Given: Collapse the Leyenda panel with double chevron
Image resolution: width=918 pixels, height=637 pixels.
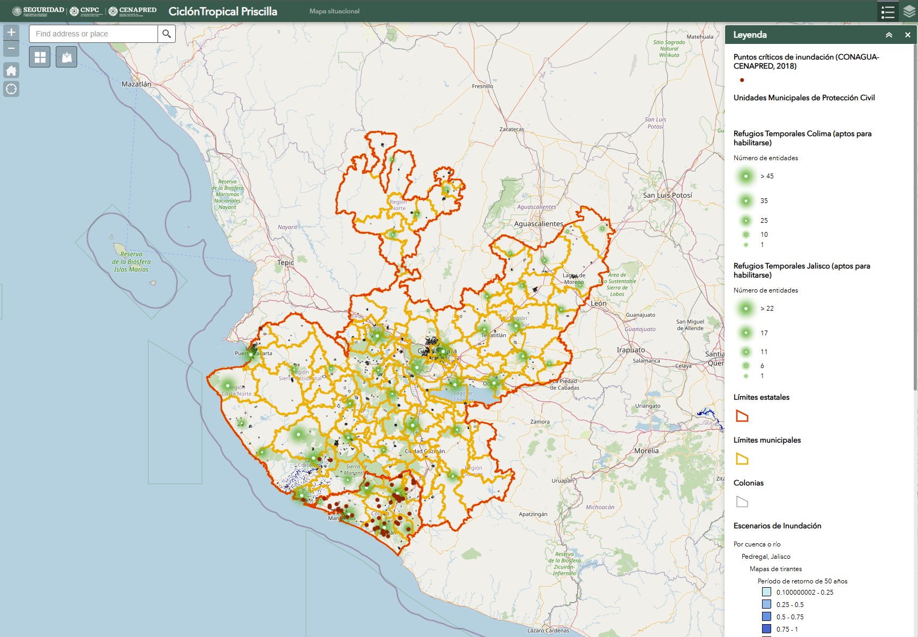Looking at the screenshot, I should [889, 35].
